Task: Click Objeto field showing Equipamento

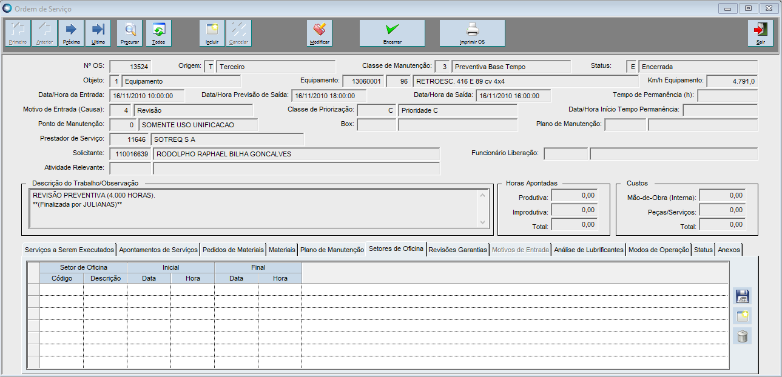Action: (181, 81)
